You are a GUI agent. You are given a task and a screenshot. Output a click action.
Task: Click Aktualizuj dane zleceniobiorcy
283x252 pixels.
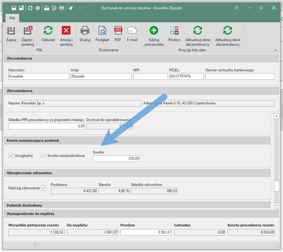[x=198, y=31]
